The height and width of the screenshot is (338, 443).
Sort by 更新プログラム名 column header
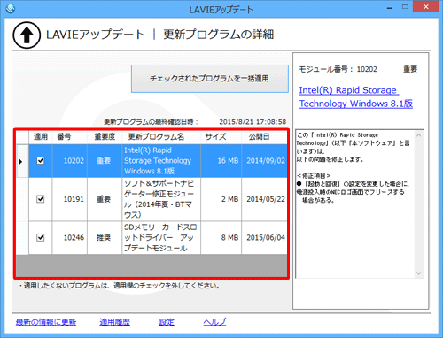point(161,137)
